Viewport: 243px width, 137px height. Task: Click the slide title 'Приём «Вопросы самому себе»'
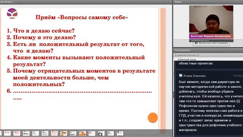[82, 17]
